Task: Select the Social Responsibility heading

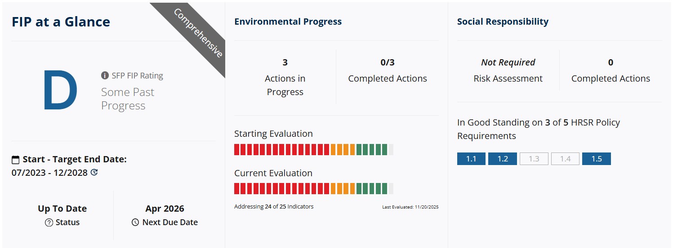Action: pyautogui.click(x=503, y=22)
